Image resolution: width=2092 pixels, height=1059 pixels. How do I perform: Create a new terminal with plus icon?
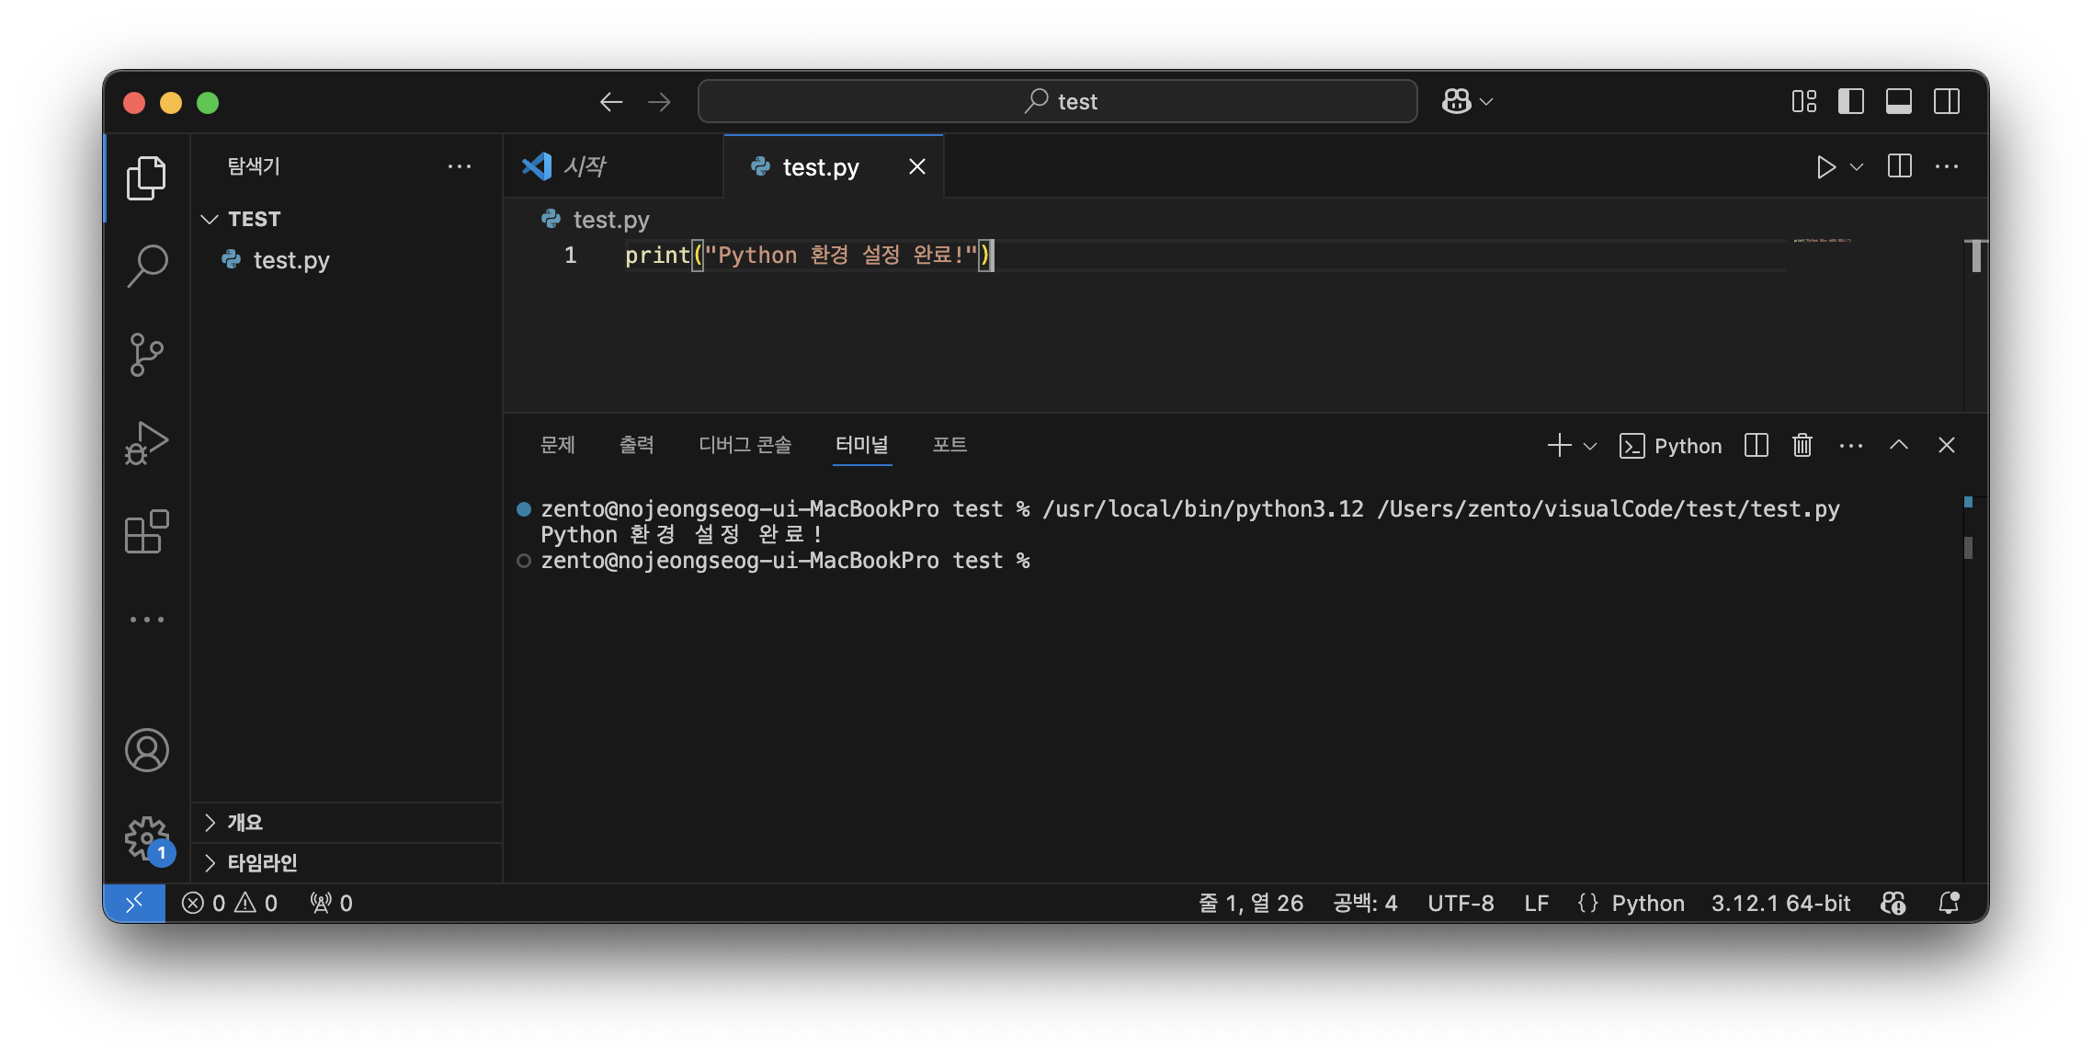click(x=1559, y=446)
